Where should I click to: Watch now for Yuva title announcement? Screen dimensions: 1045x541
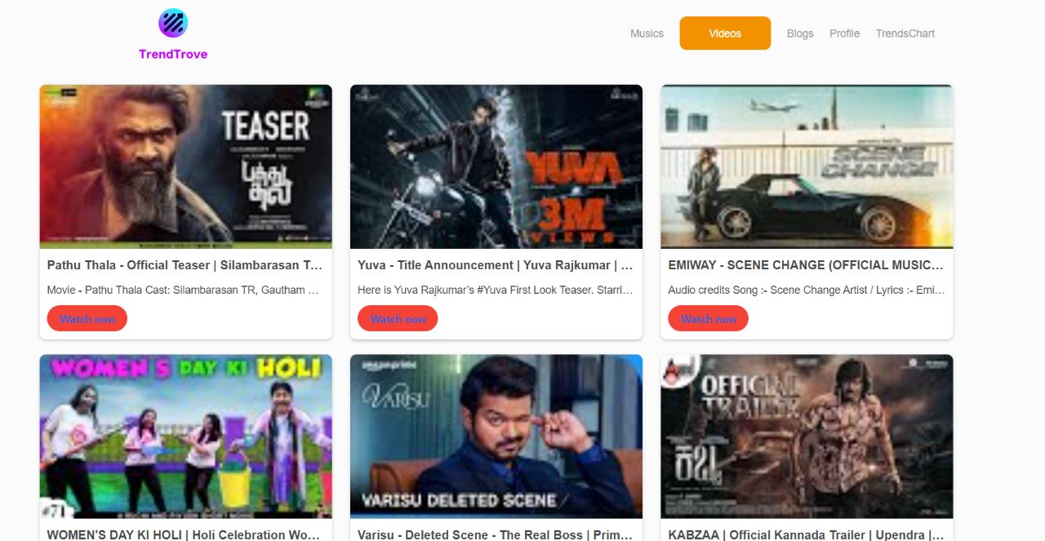click(x=398, y=318)
